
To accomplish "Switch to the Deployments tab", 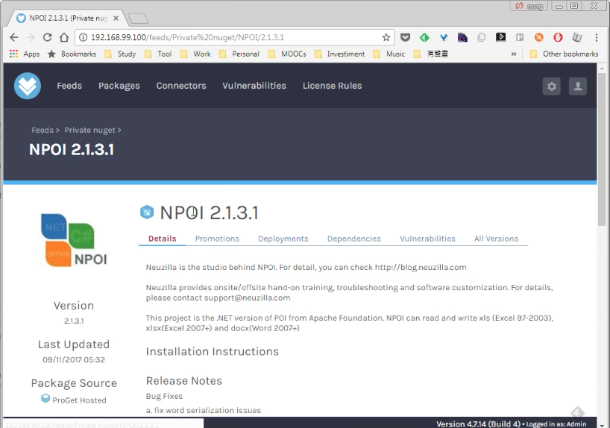I will point(283,239).
